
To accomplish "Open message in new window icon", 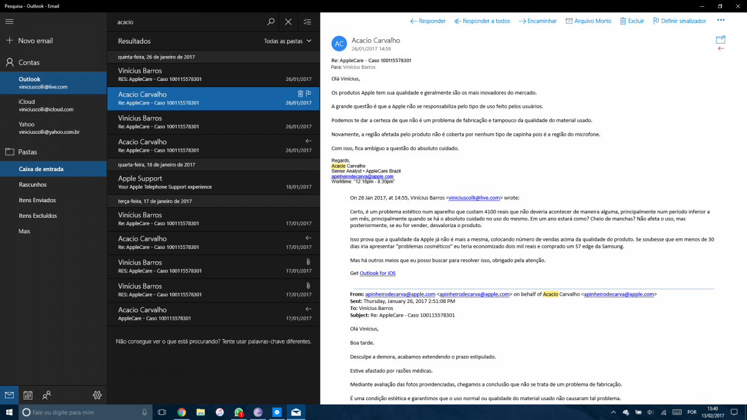I will (721, 39).
